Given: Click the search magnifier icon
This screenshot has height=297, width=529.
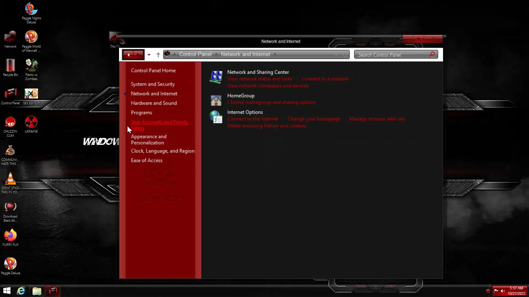Looking at the screenshot, I should pos(432,54).
